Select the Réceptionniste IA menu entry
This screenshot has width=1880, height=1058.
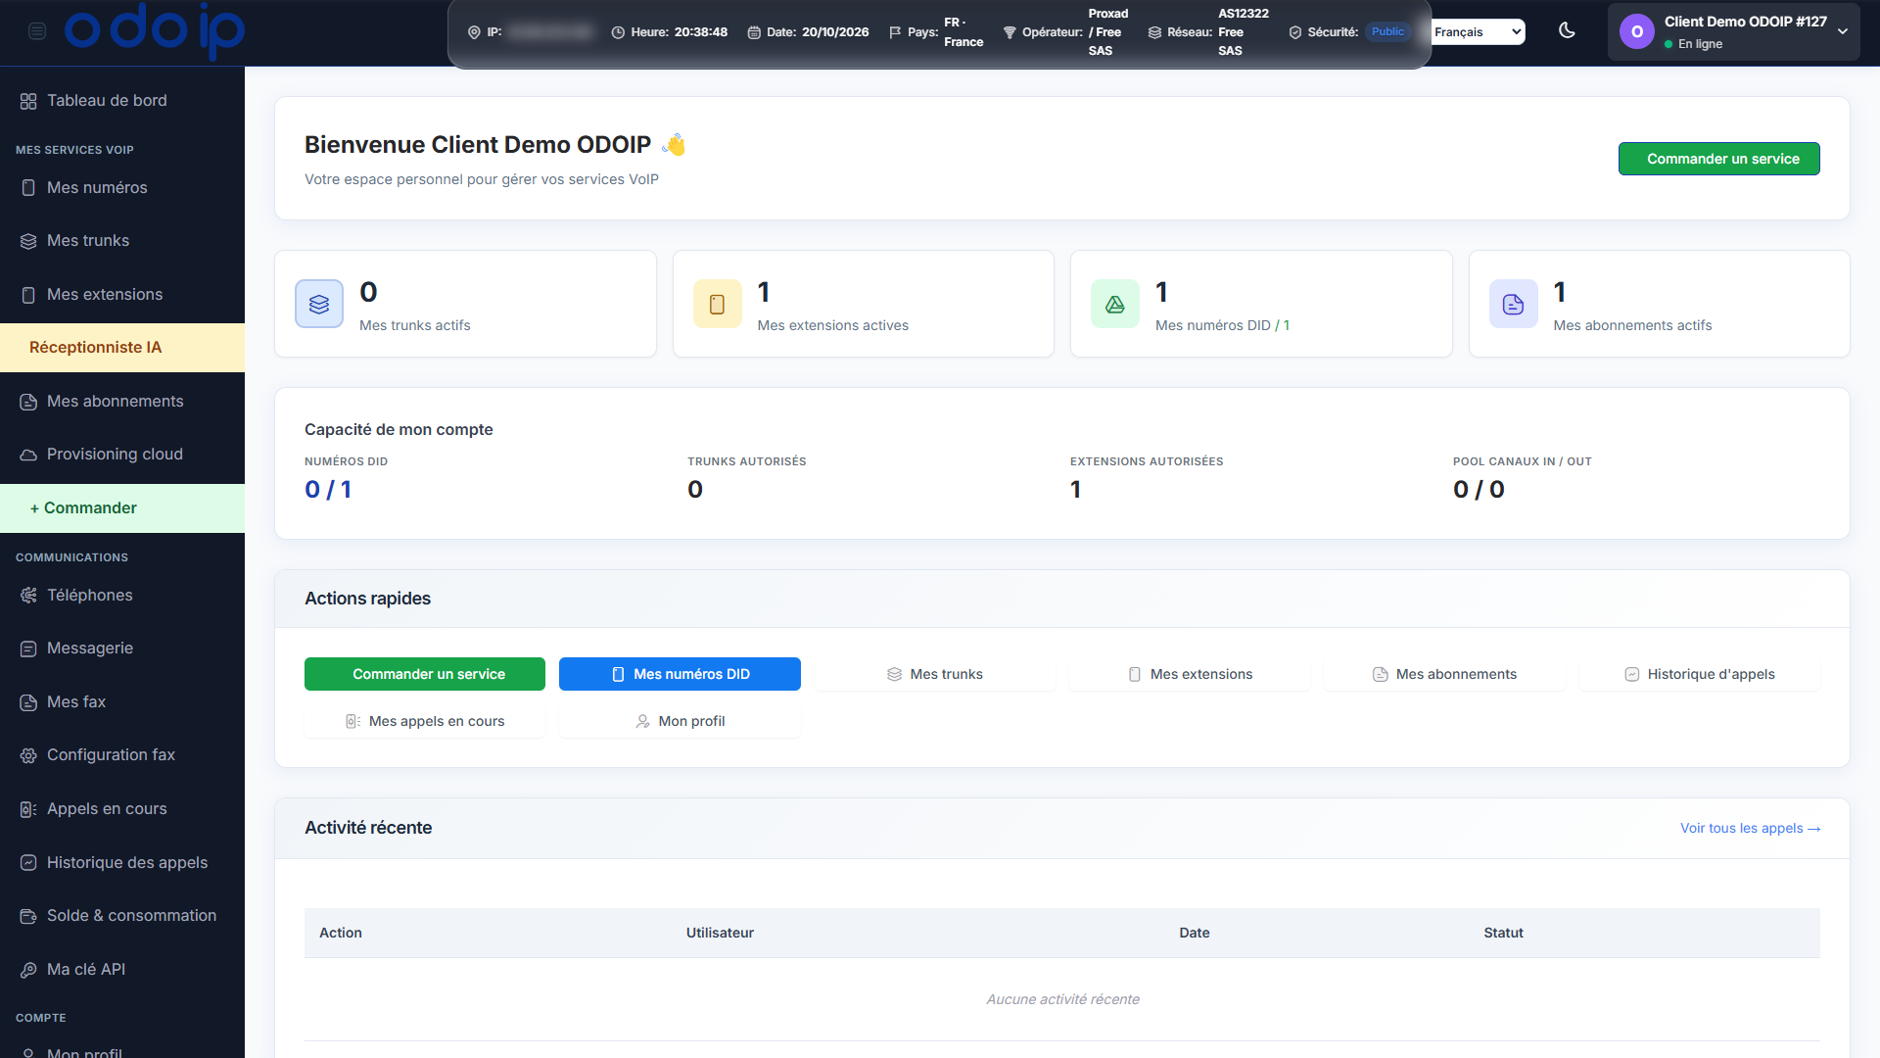pos(122,348)
